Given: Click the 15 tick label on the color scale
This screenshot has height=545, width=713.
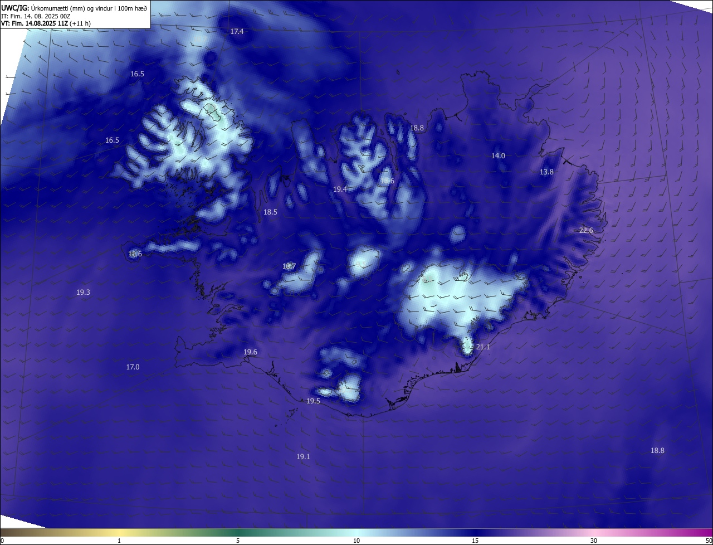Looking at the screenshot, I should coord(475,541).
